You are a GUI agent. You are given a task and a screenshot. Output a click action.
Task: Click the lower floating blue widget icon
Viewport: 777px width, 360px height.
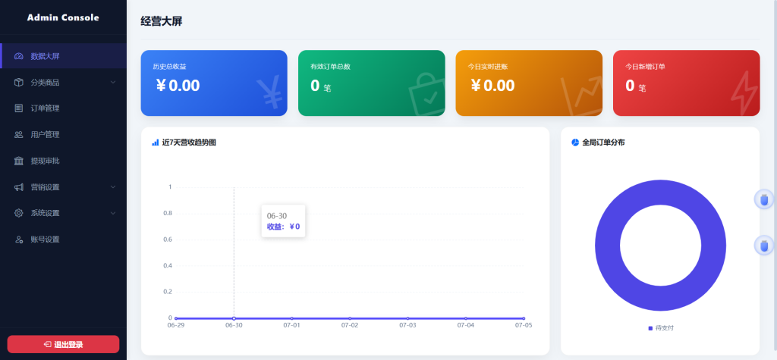coord(763,245)
